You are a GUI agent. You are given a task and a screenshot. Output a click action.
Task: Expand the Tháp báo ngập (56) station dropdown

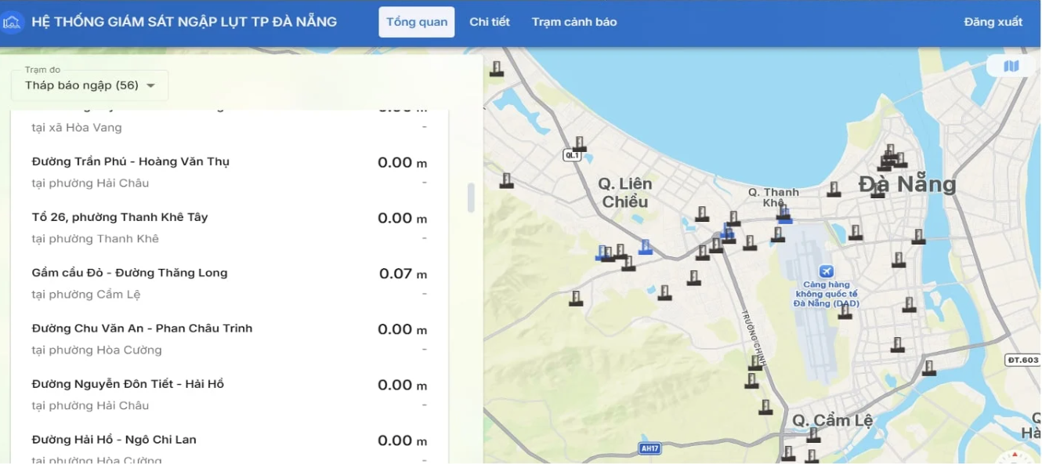pos(90,85)
